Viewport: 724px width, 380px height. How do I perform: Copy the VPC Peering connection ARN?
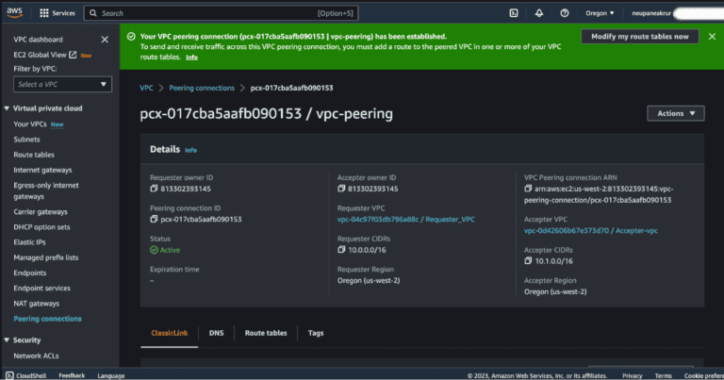(528, 189)
